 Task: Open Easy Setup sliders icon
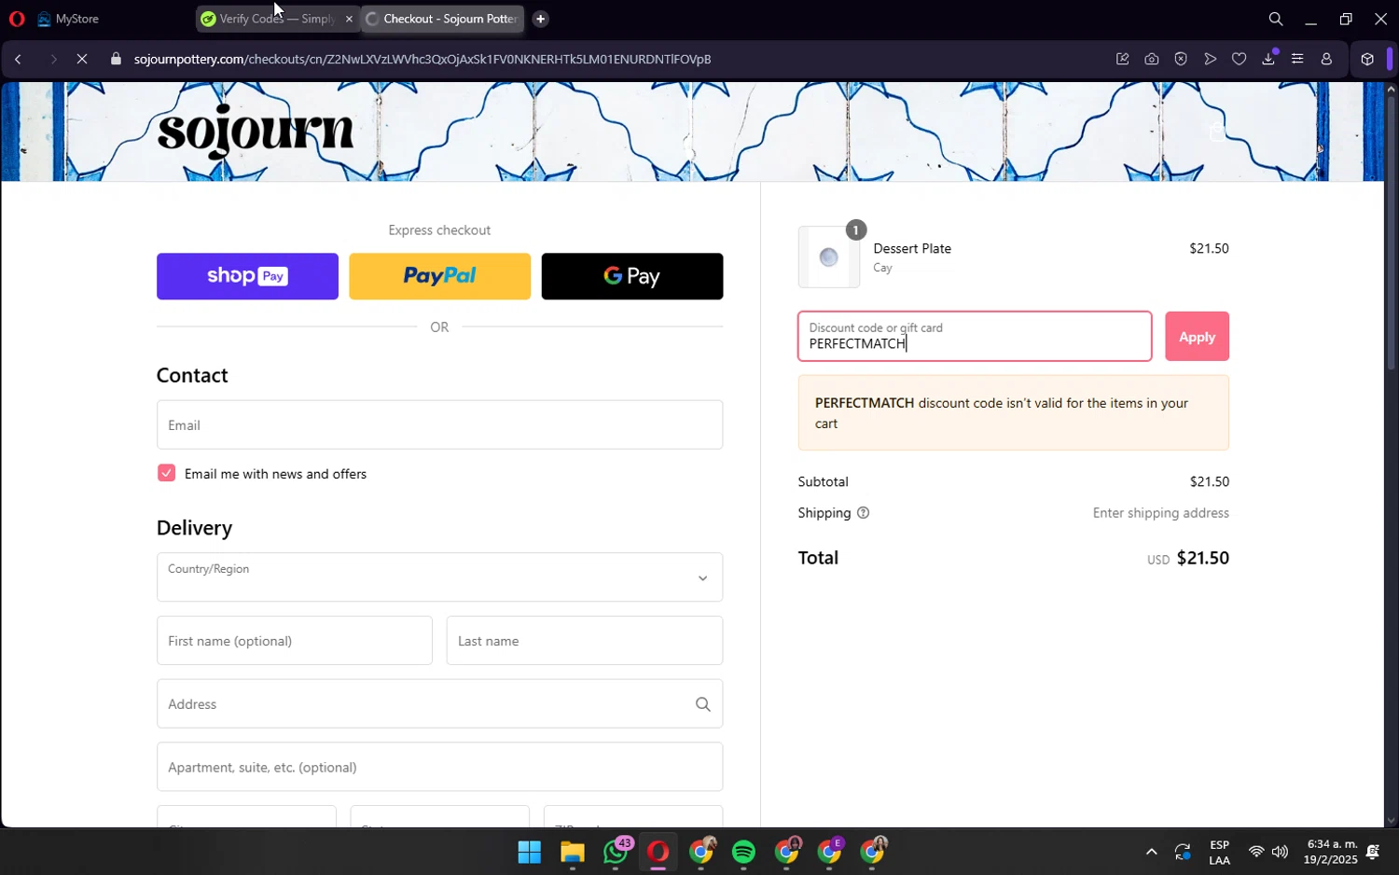tap(1297, 59)
